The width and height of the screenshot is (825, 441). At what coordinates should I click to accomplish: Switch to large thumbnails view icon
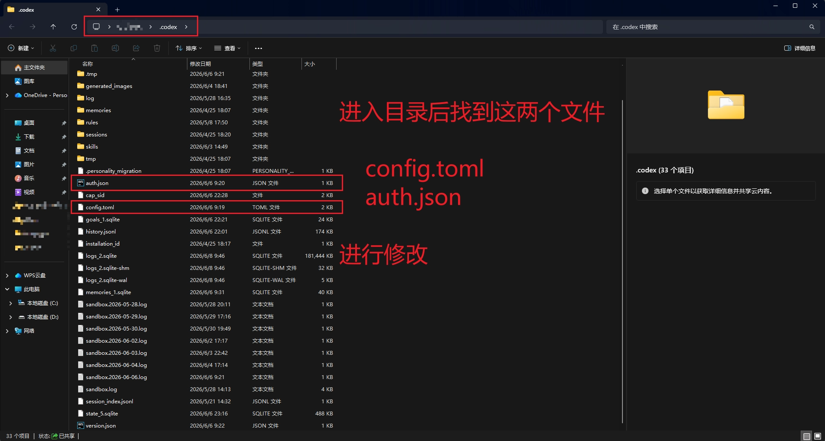click(818, 436)
